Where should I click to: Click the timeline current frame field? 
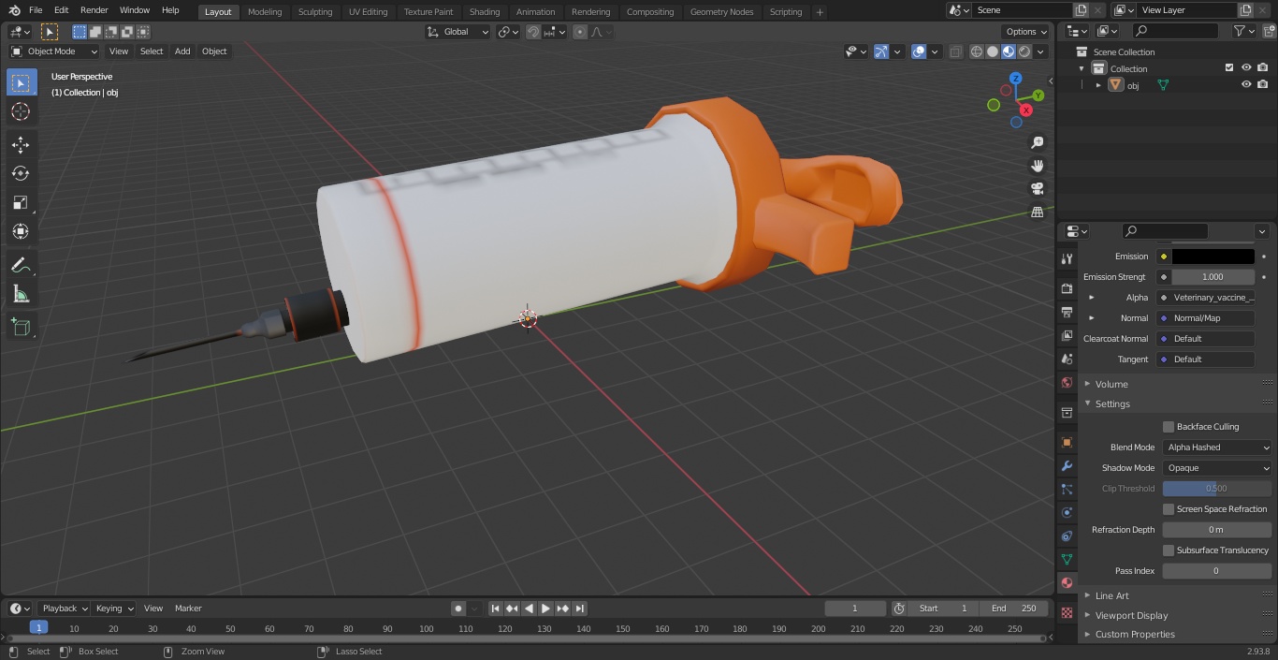855,609
